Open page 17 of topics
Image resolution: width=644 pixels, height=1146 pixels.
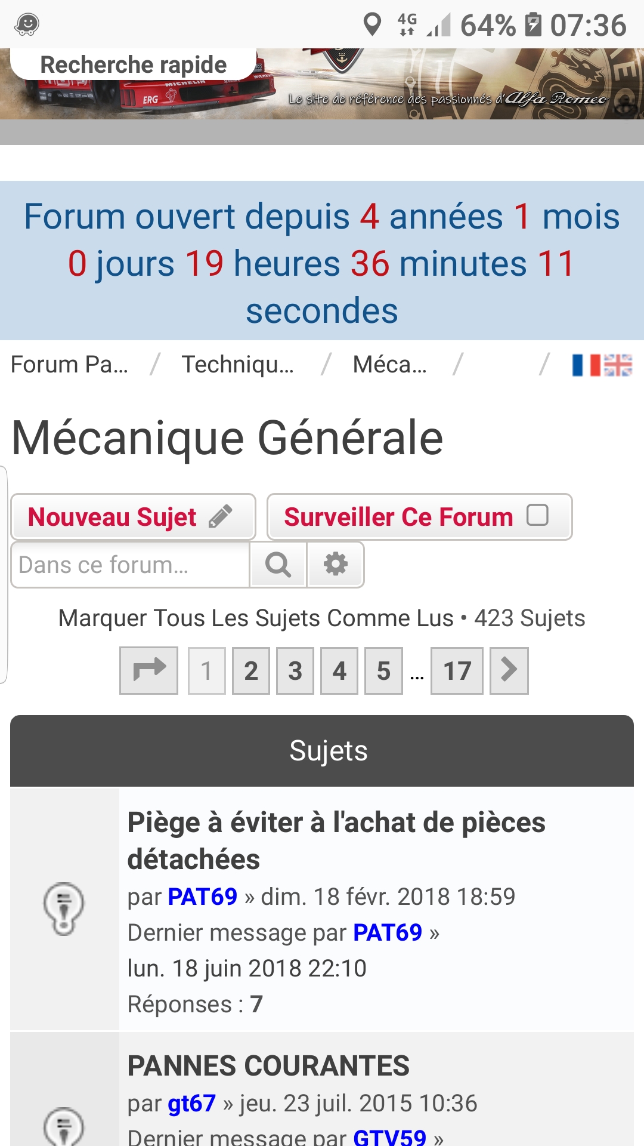(457, 671)
